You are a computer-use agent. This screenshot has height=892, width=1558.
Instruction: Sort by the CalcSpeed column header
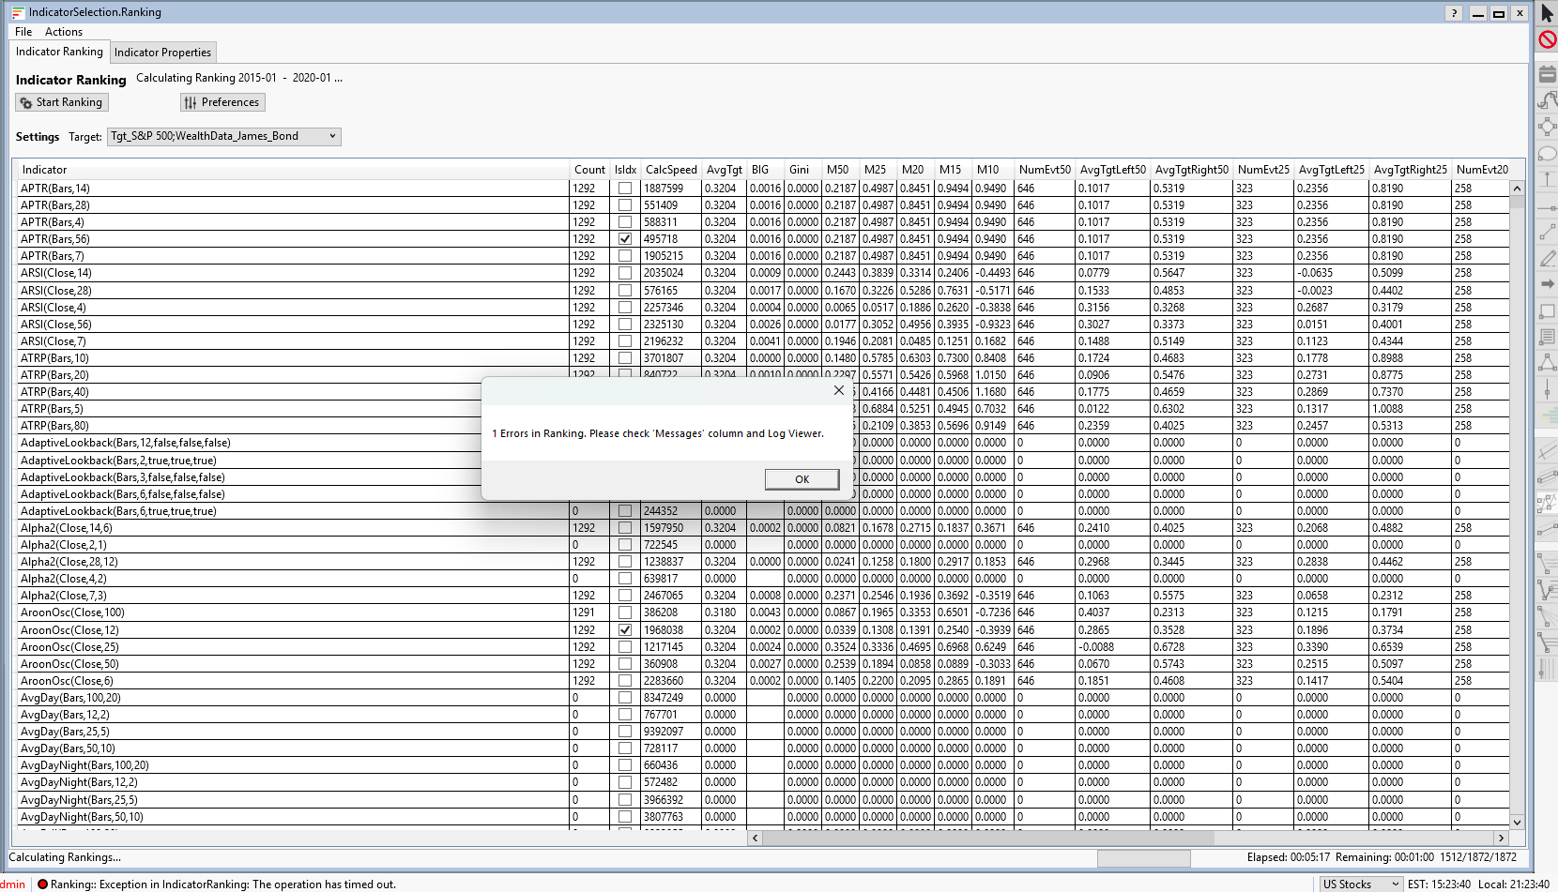[x=670, y=170]
